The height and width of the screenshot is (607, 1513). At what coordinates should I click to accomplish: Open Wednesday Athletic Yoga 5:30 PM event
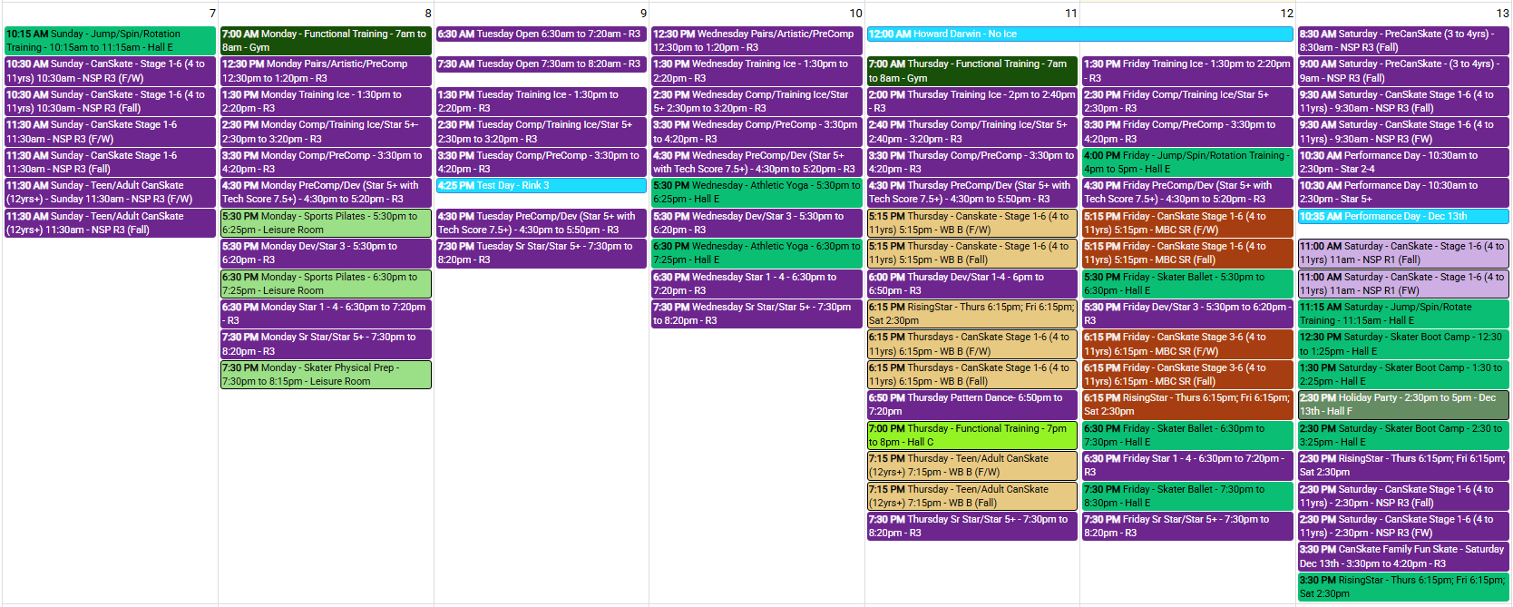coord(756,192)
